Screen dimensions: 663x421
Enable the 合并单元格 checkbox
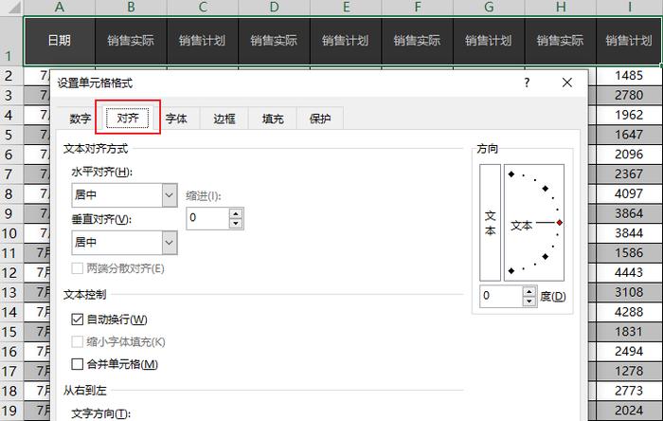coord(77,364)
